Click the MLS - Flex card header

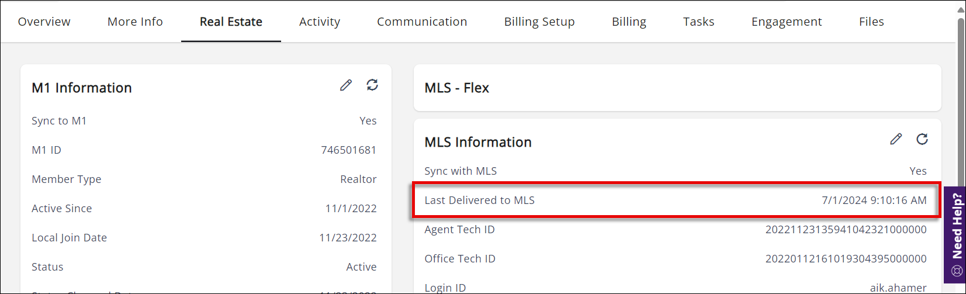click(457, 88)
